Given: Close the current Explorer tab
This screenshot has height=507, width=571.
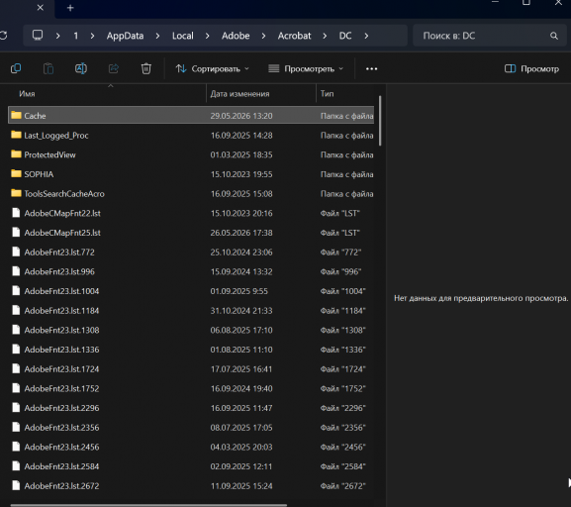Looking at the screenshot, I should (41, 7).
